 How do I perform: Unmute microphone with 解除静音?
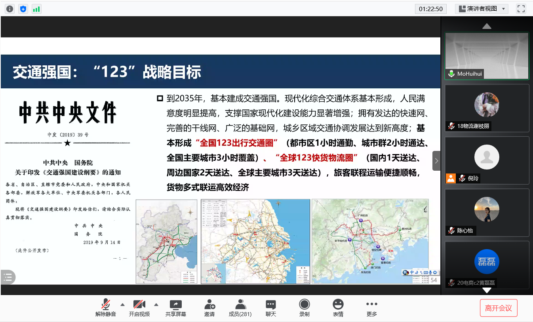coord(106,308)
